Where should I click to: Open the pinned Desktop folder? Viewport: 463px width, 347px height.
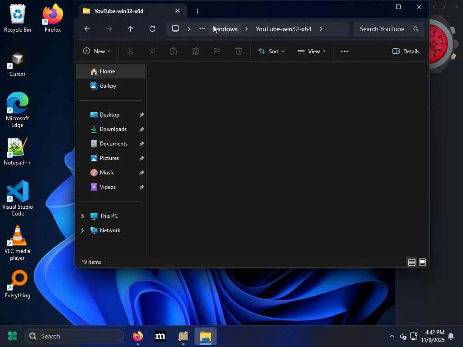(x=111, y=114)
